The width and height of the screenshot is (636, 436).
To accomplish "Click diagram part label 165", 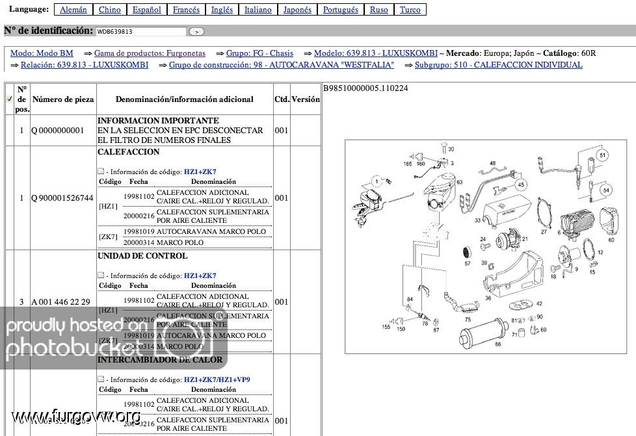I will (408, 164).
